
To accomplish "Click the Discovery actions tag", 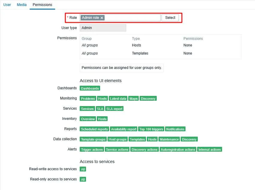I will pyautogui.click(x=144, y=150).
